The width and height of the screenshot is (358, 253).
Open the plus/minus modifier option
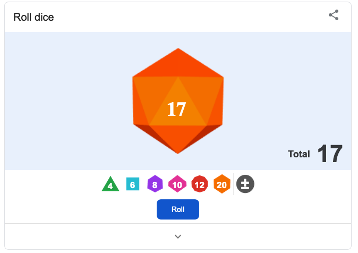coord(245,184)
